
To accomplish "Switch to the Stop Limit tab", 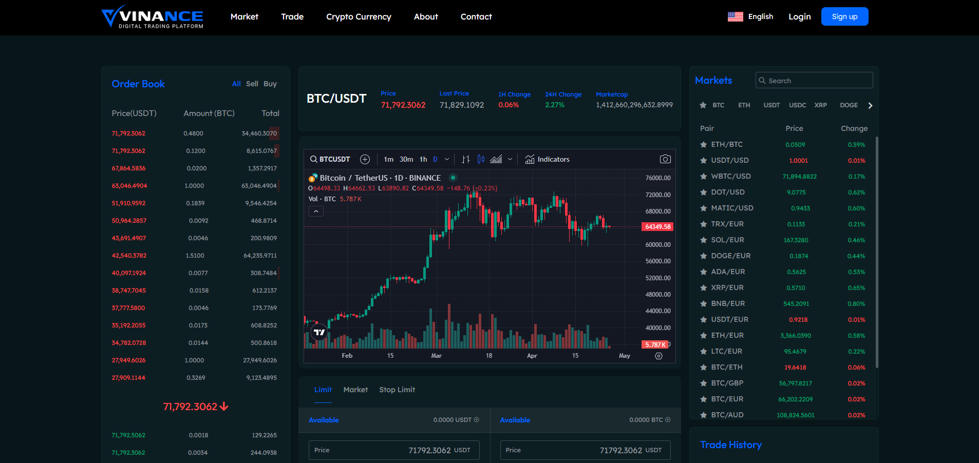I will [397, 390].
